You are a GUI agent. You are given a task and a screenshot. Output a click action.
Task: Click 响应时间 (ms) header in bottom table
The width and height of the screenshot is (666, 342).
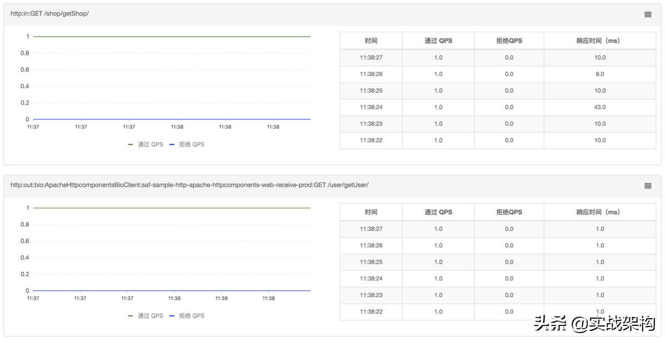pyautogui.click(x=599, y=212)
